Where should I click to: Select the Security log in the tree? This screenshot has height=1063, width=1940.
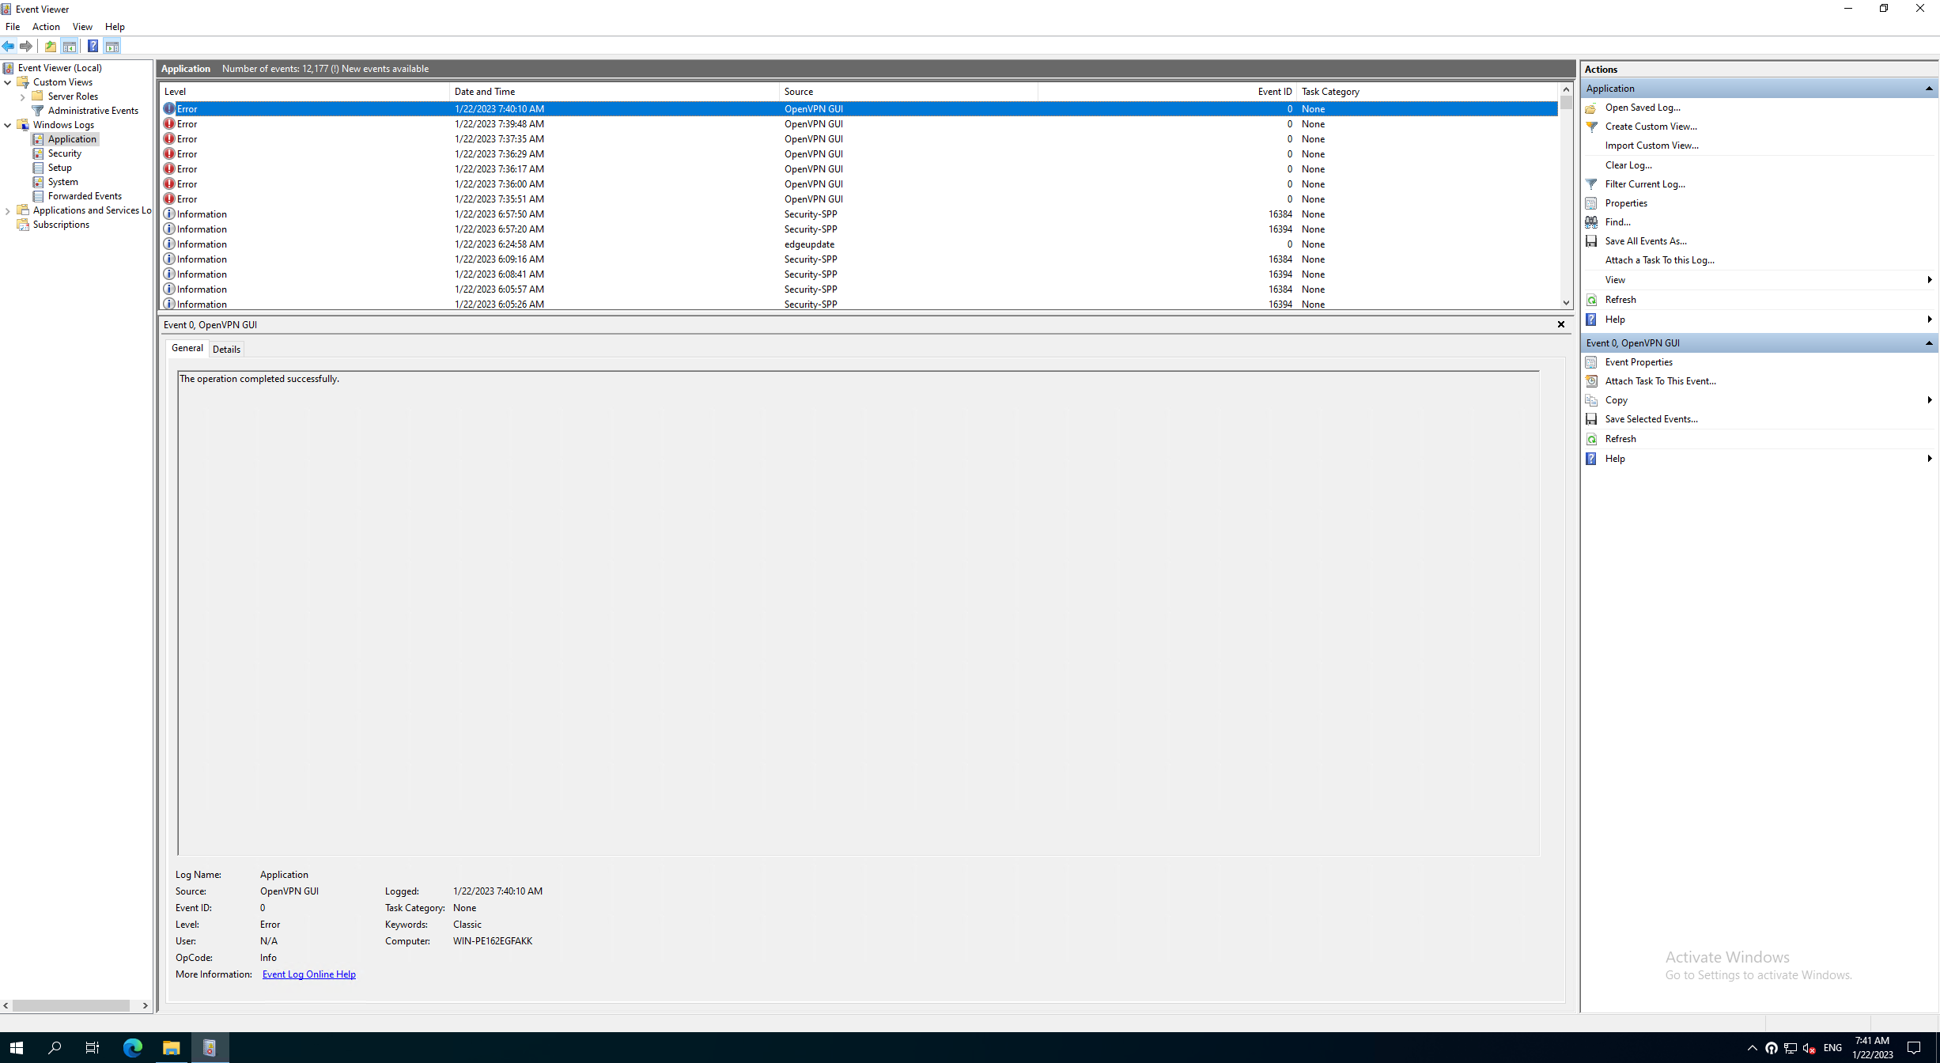point(64,153)
